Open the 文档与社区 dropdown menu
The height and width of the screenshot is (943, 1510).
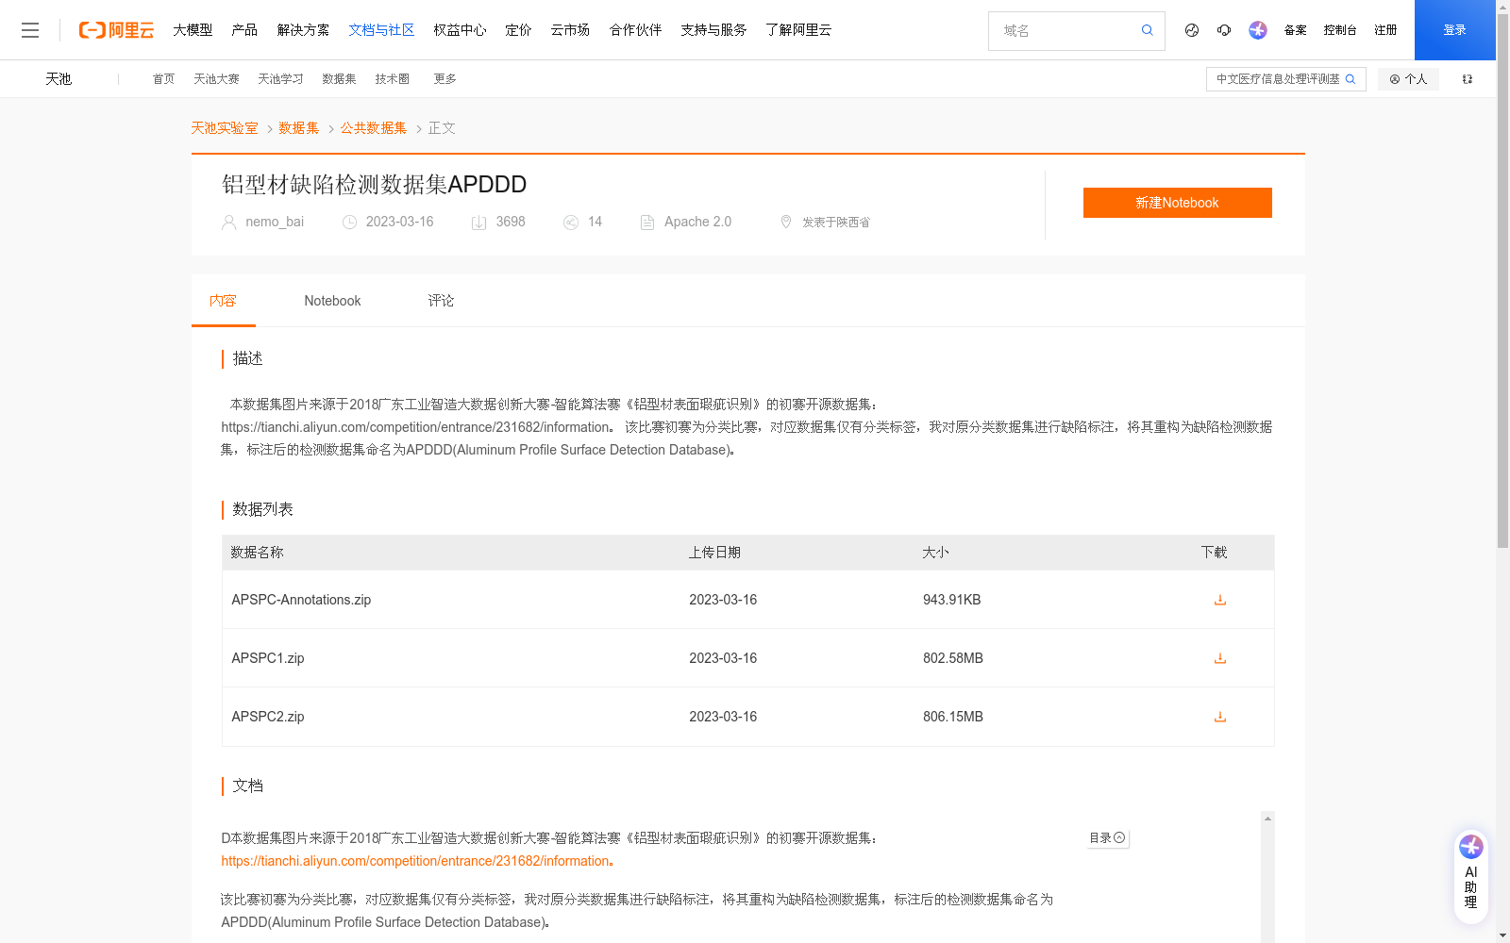click(380, 29)
